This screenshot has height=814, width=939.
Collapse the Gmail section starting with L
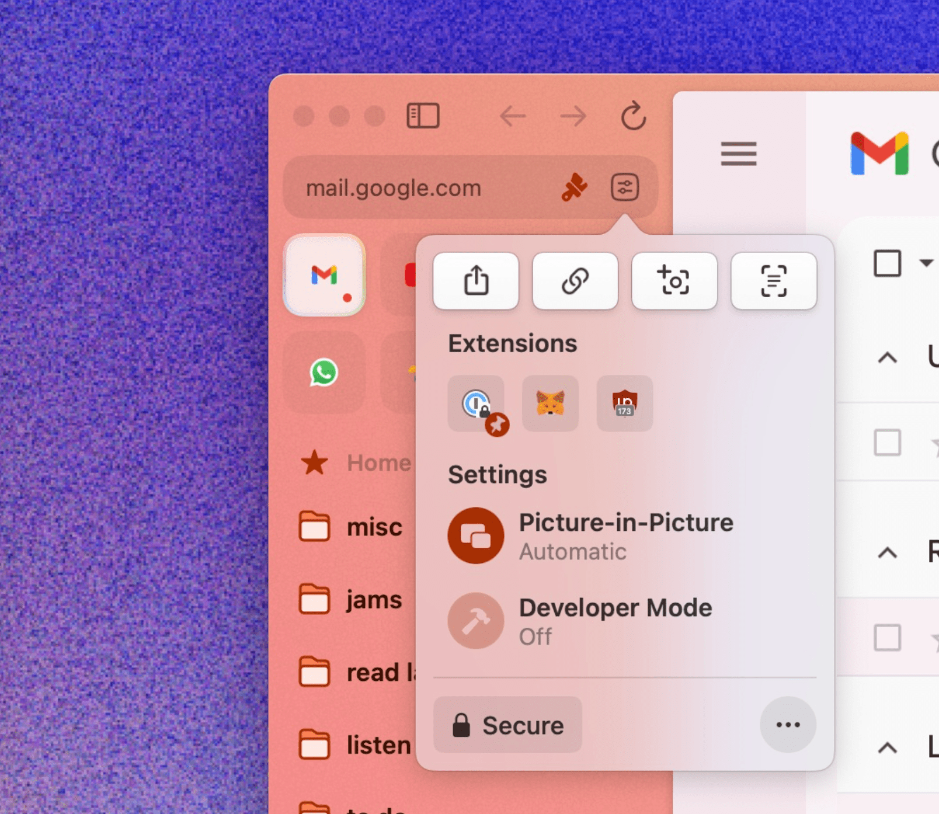pos(888,747)
